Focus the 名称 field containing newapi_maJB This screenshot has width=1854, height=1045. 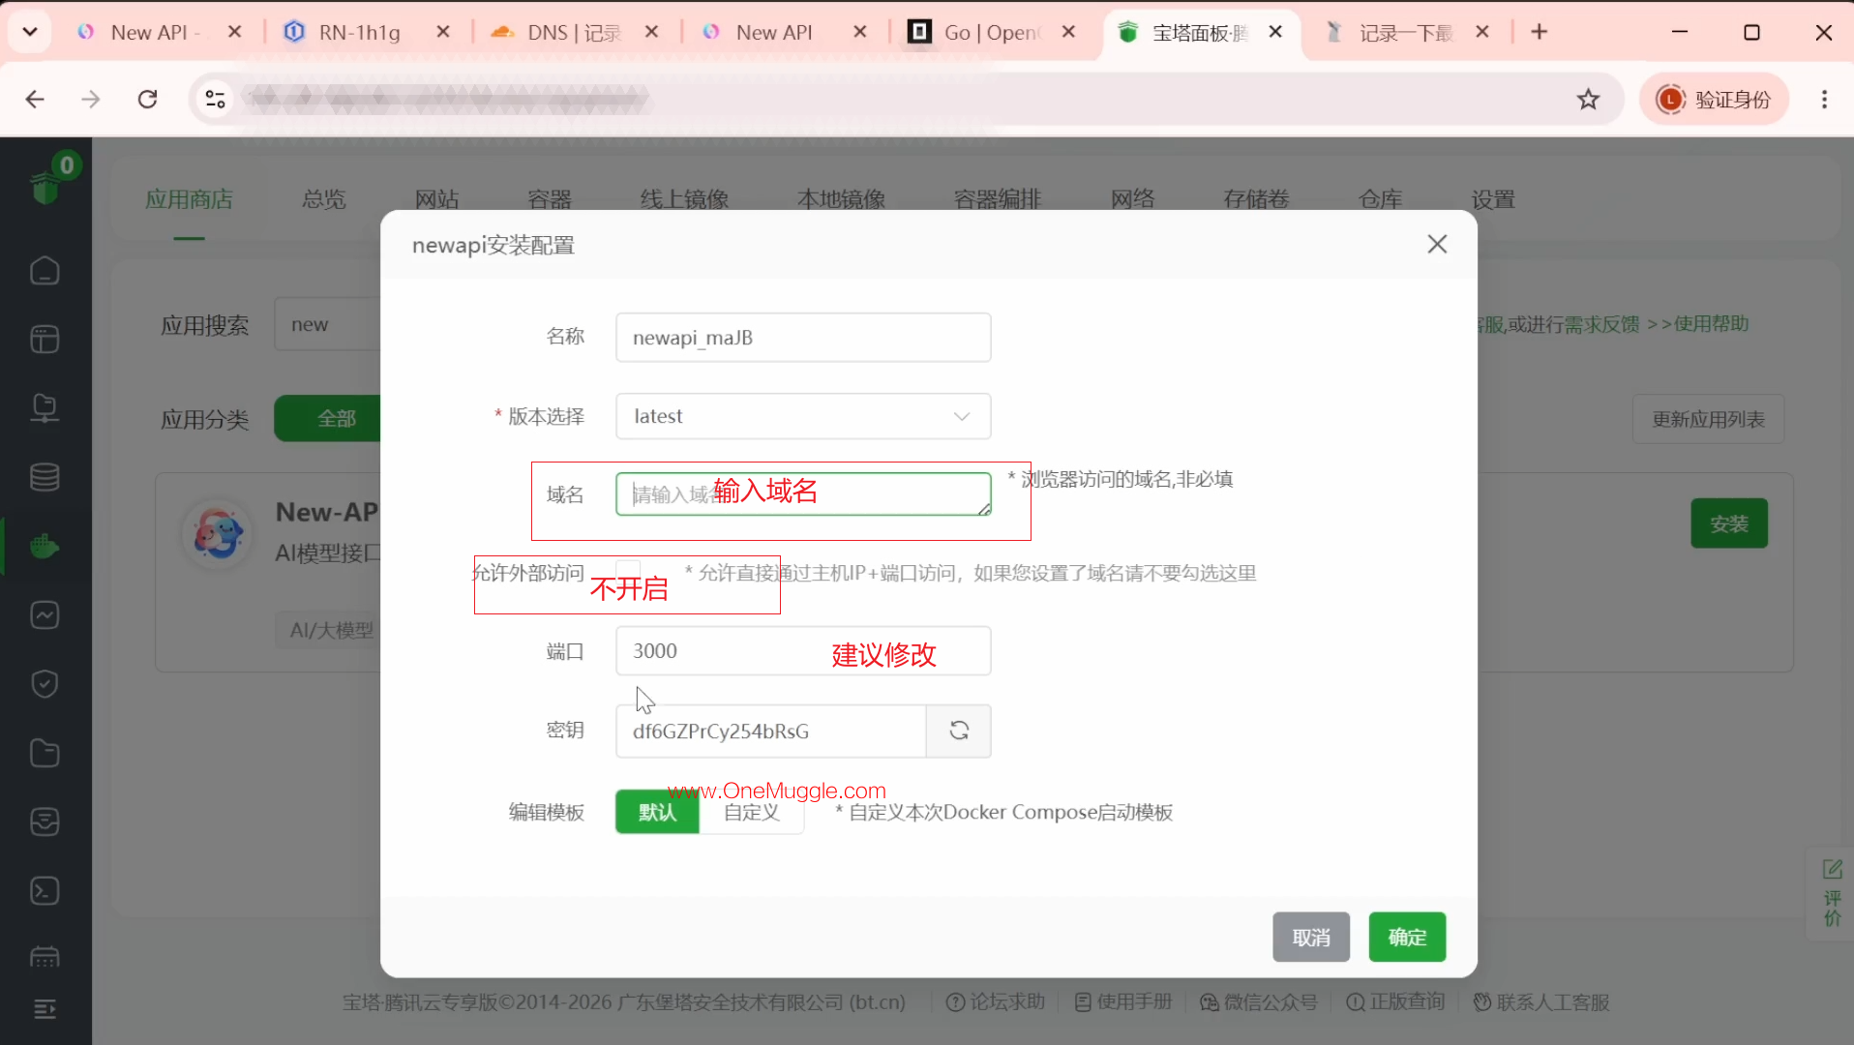tap(803, 338)
